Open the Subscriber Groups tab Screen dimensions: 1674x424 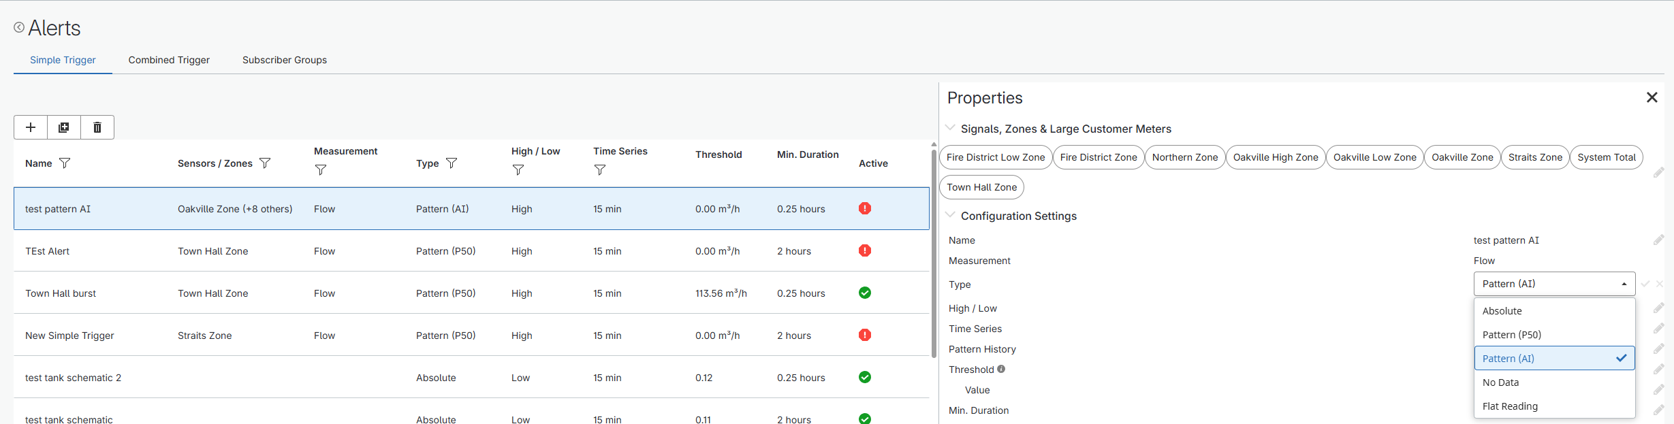pyautogui.click(x=285, y=60)
